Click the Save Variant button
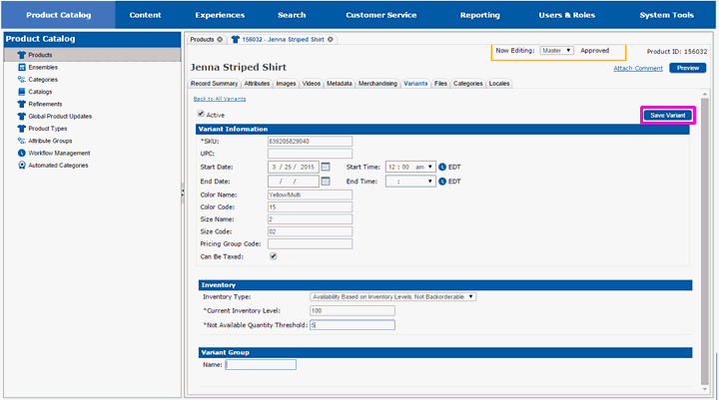The height and width of the screenshot is (400, 719). 668,116
